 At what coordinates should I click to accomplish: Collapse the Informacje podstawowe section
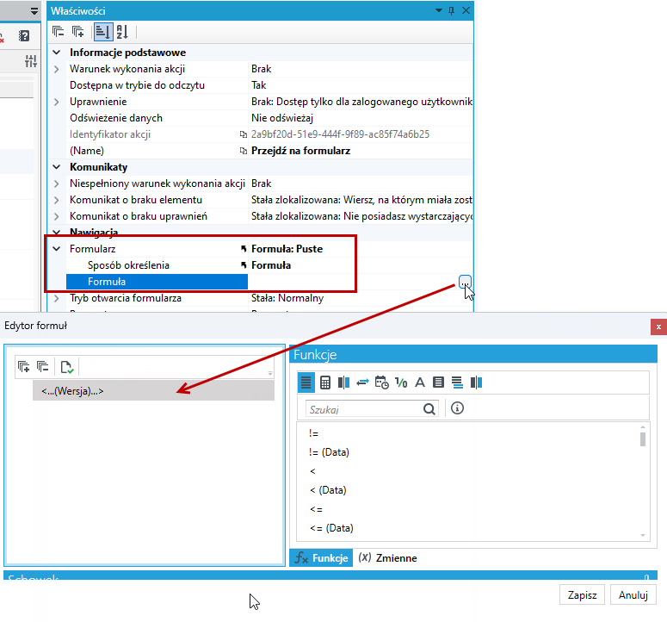[x=57, y=53]
